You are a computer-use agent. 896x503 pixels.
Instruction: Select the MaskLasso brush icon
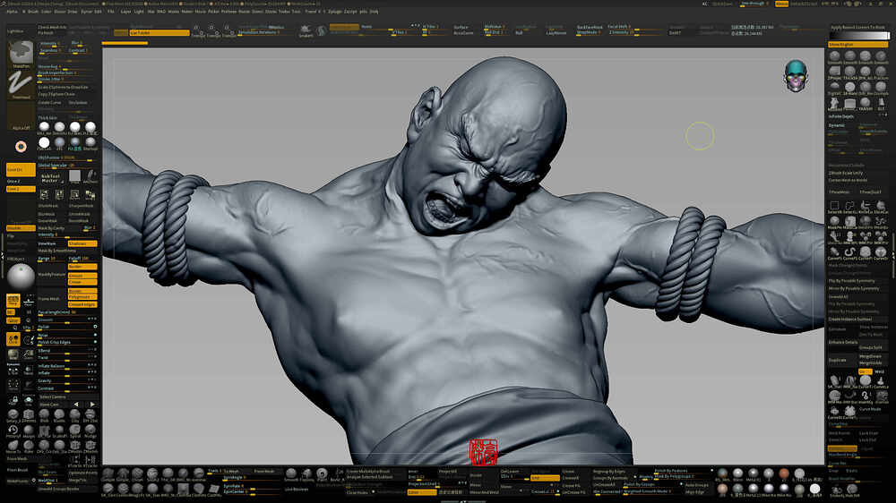(x=849, y=222)
